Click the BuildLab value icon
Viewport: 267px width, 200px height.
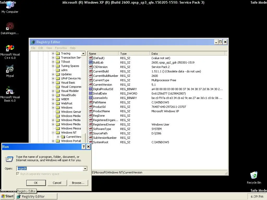point(90,63)
